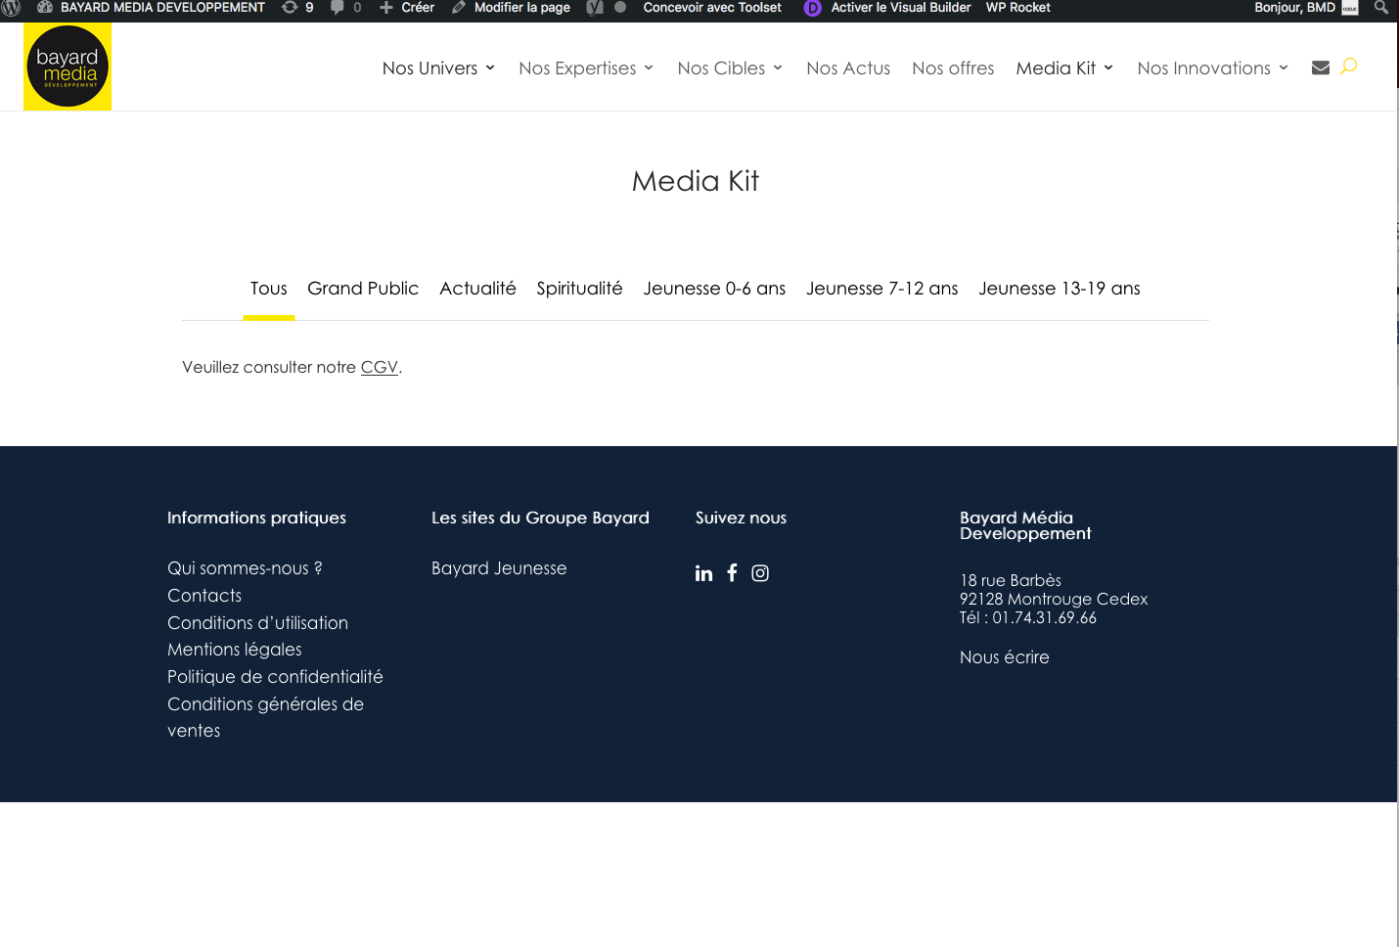Expand the Nos Expertises menu
1399x947 pixels.
[586, 68]
